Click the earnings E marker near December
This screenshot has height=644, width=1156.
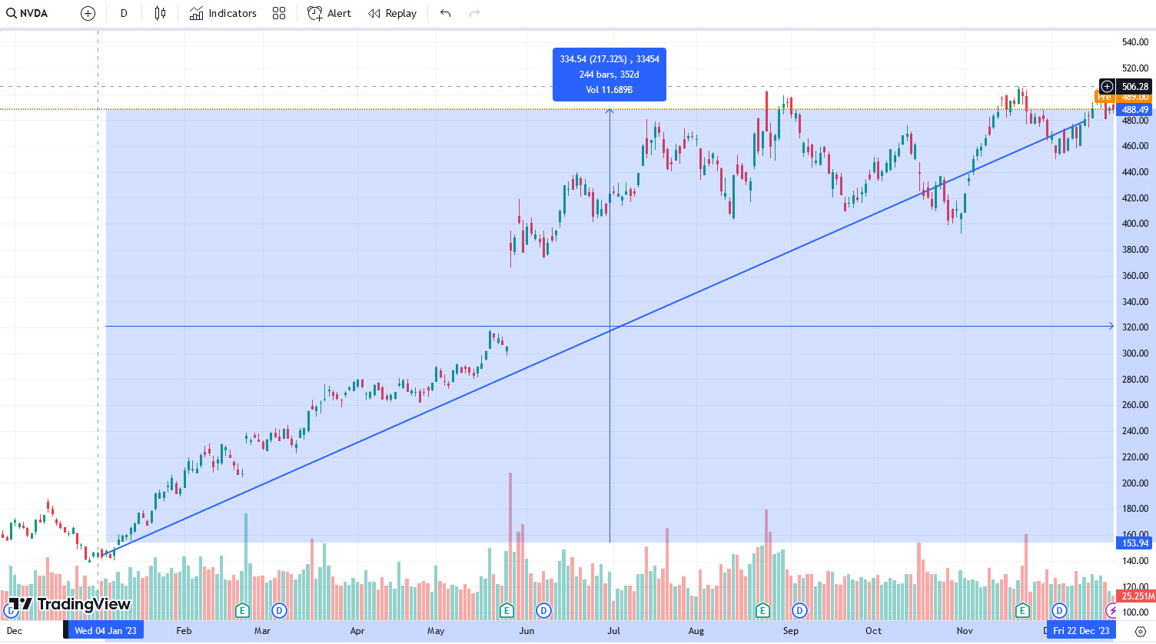1022,610
